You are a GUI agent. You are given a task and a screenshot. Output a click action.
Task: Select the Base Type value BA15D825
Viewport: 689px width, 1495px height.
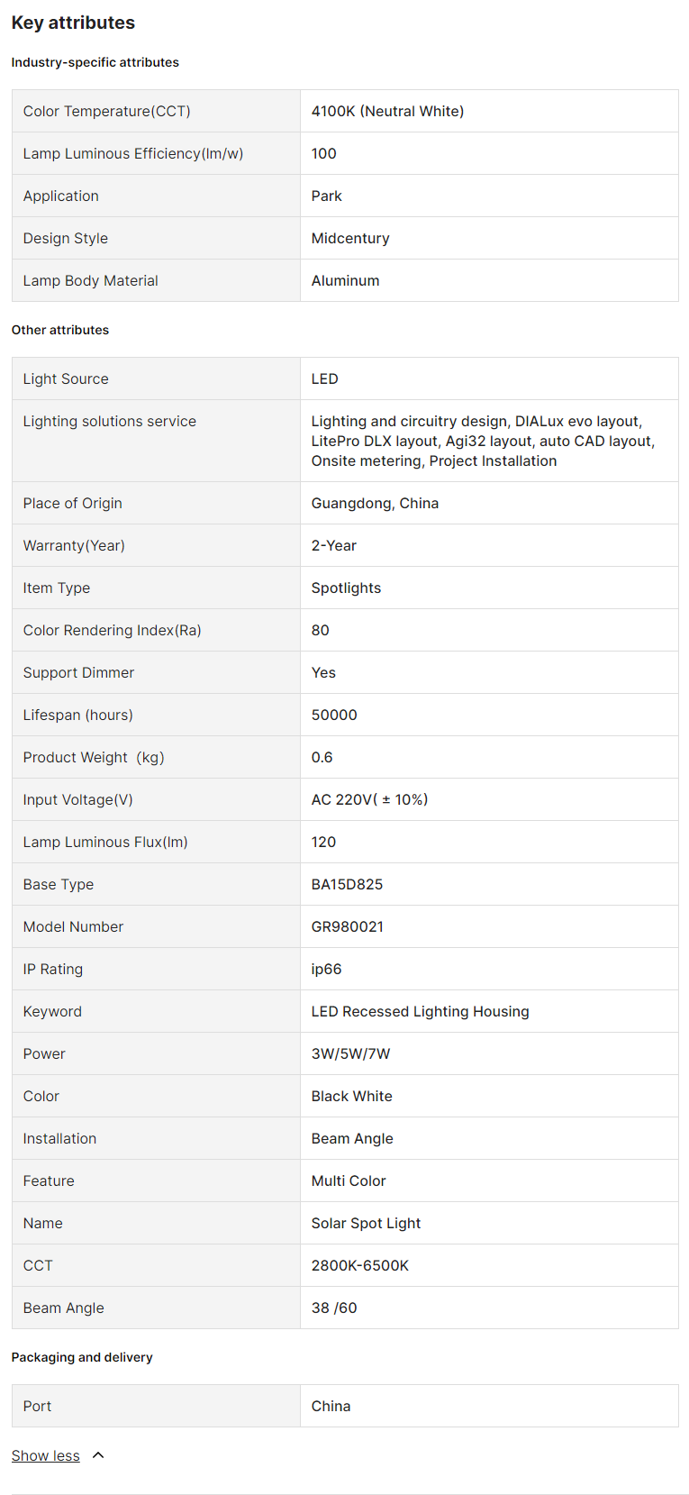(347, 884)
